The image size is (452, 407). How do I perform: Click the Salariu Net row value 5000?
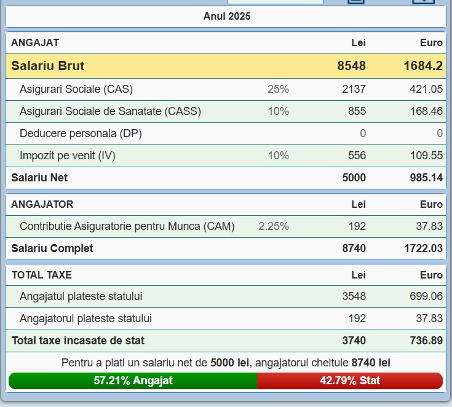point(354,178)
